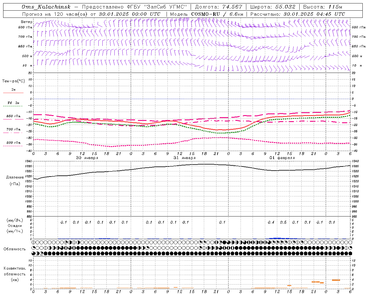Click the (гПа) unit under Давление

click(15, 184)
